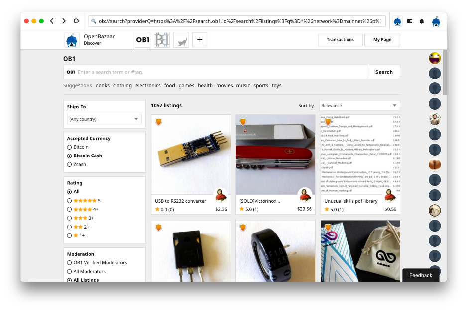The width and height of the screenshot is (466, 311).
Task: Click shield badge on capacitor listing
Action: [243, 228]
